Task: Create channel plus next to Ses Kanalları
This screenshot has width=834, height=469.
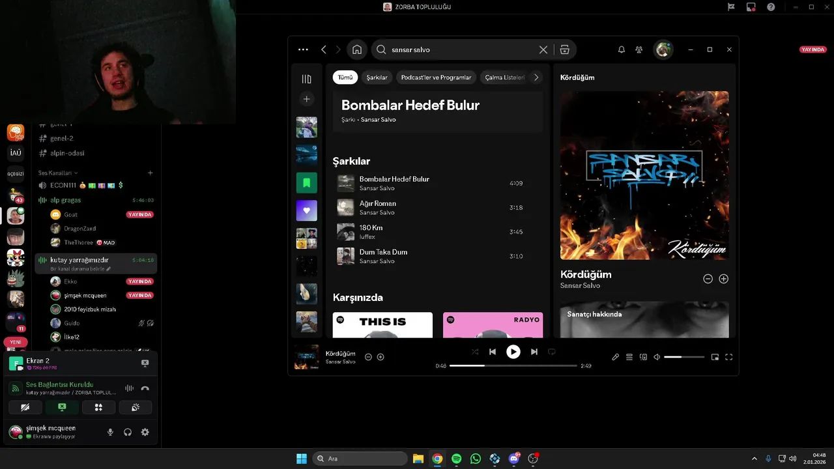Action: [x=151, y=173]
